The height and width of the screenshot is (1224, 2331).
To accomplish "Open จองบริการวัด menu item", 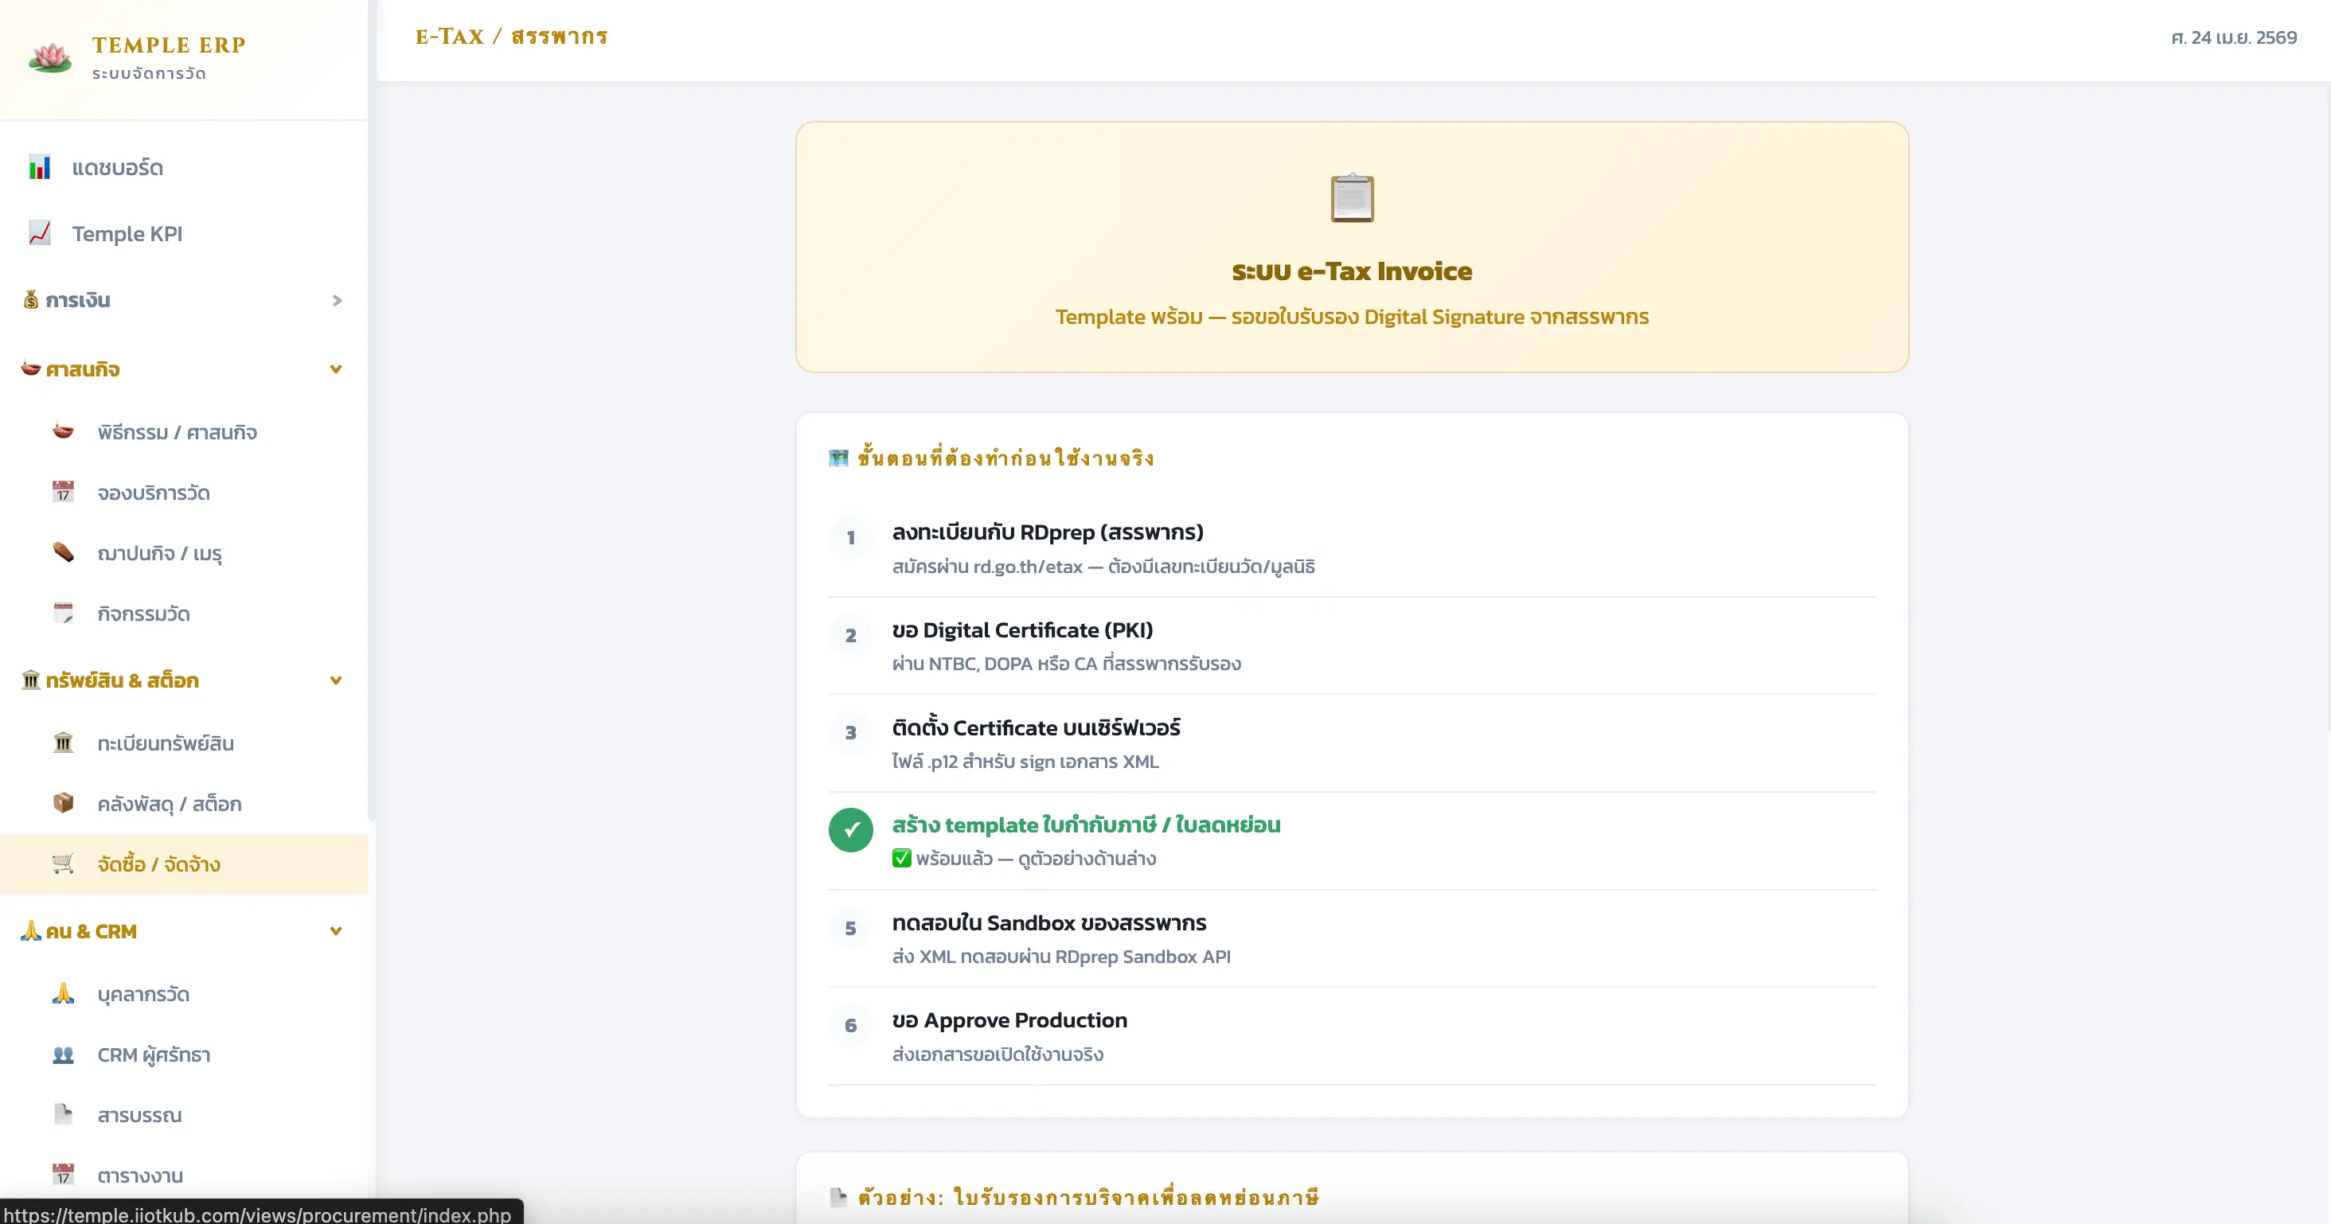I will tap(184, 493).
